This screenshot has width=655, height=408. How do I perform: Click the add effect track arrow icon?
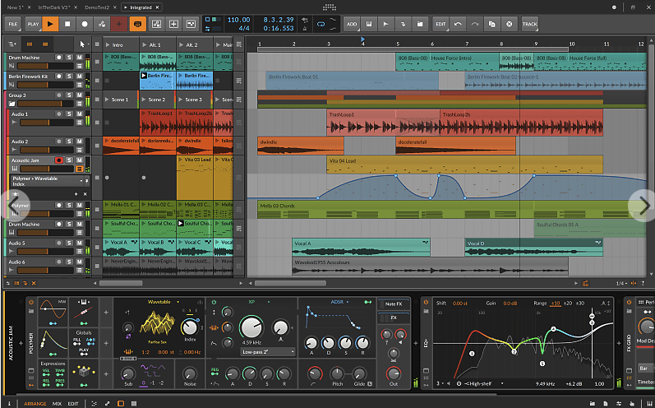pos(404,24)
